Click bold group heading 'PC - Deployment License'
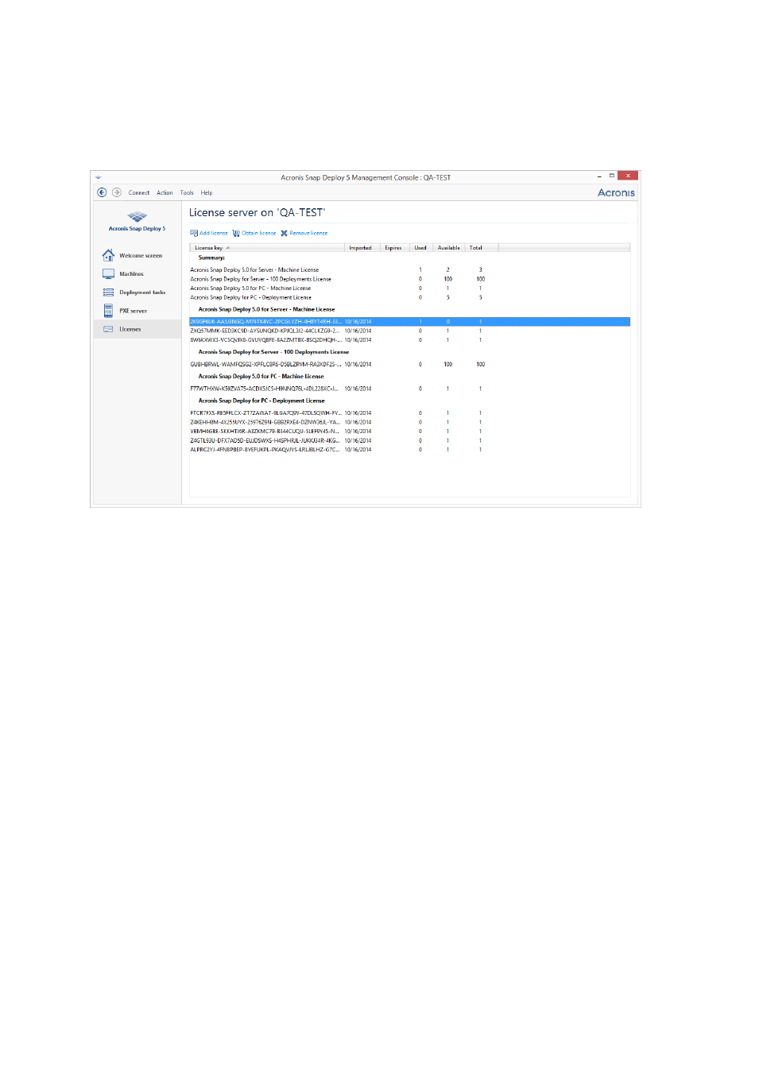759x1073 pixels. (x=261, y=401)
